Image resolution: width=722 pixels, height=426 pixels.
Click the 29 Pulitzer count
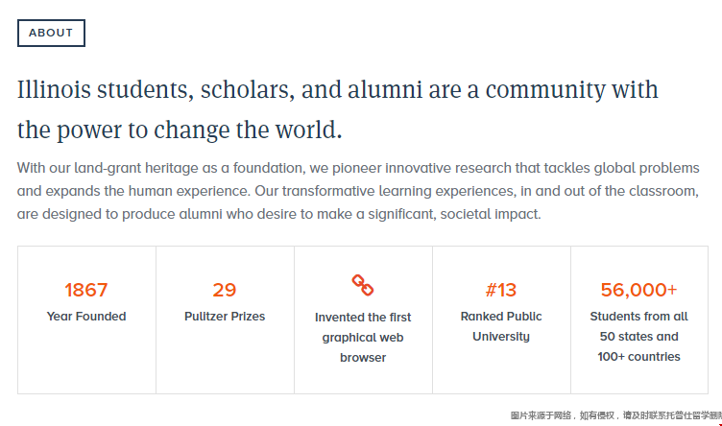(x=225, y=290)
